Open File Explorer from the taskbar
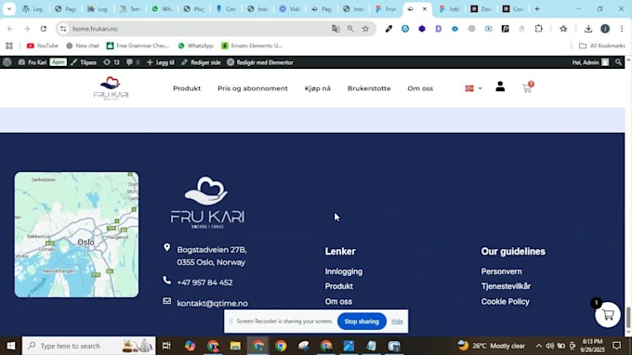Image resolution: width=632 pixels, height=355 pixels. pyautogui.click(x=235, y=346)
